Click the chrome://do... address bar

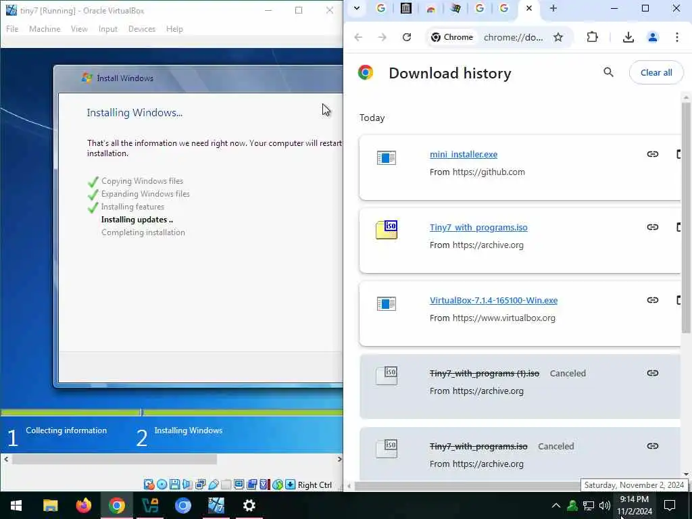point(514,37)
